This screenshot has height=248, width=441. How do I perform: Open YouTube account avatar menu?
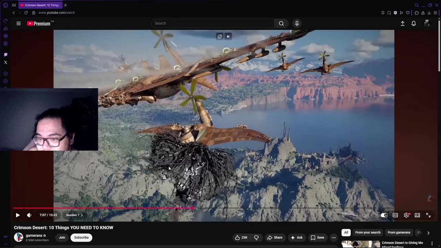(427, 23)
